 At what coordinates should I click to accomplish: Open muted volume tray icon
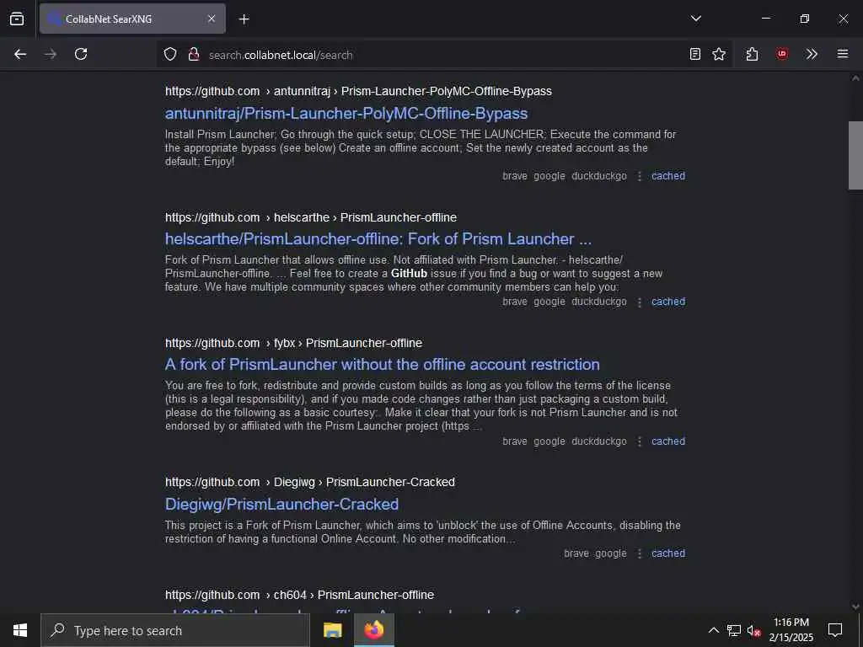click(x=753, y=630)
